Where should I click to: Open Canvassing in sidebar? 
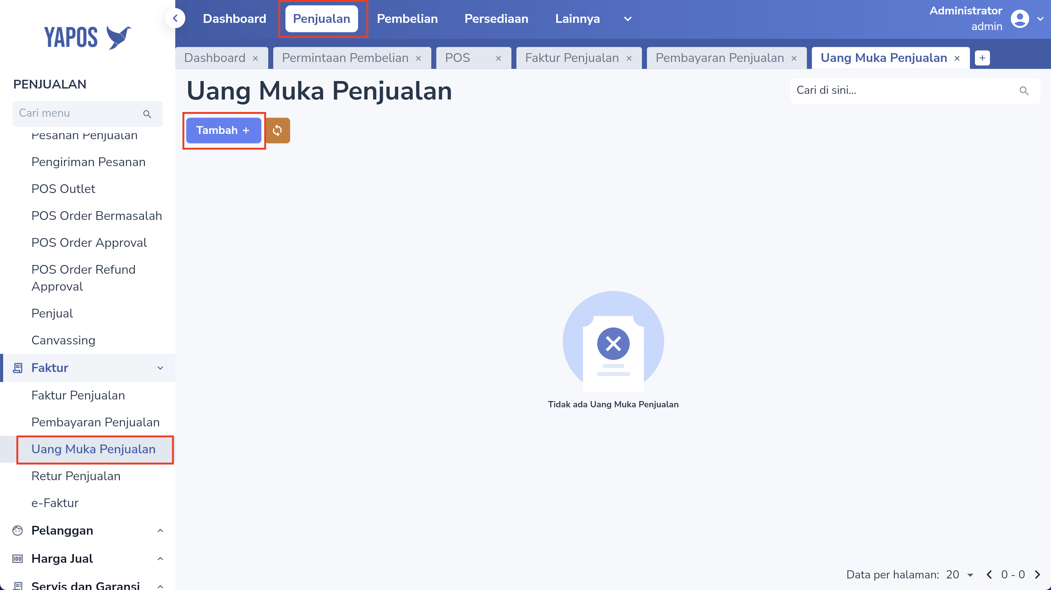click(x=63, y=340)
